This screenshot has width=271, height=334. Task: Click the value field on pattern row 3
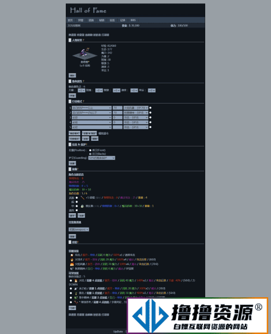point(118,117)
